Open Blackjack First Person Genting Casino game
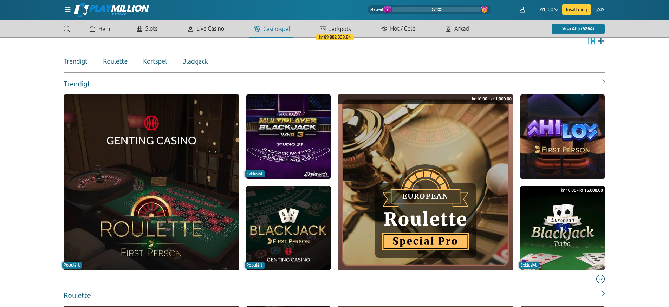Screen dimensions: 669x307 tap(288, 228)
